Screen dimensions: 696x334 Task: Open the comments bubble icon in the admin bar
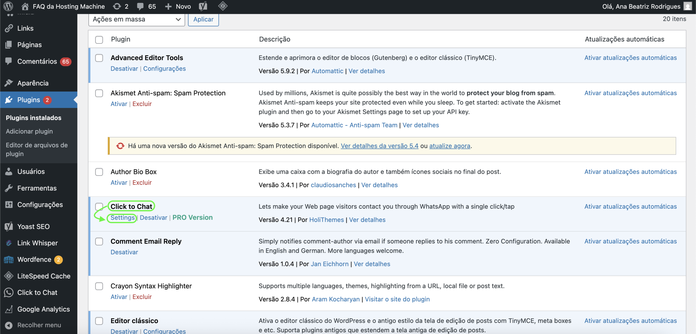click(x=140, y=7)
